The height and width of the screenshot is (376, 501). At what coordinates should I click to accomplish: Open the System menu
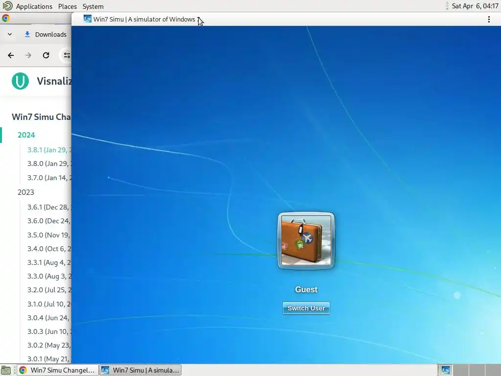[93, 6]
